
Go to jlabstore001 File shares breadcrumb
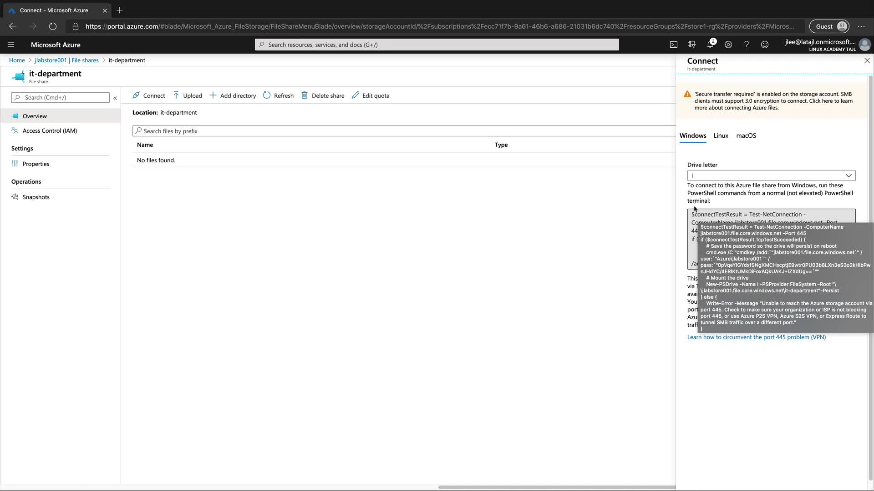tap(66, 60)
